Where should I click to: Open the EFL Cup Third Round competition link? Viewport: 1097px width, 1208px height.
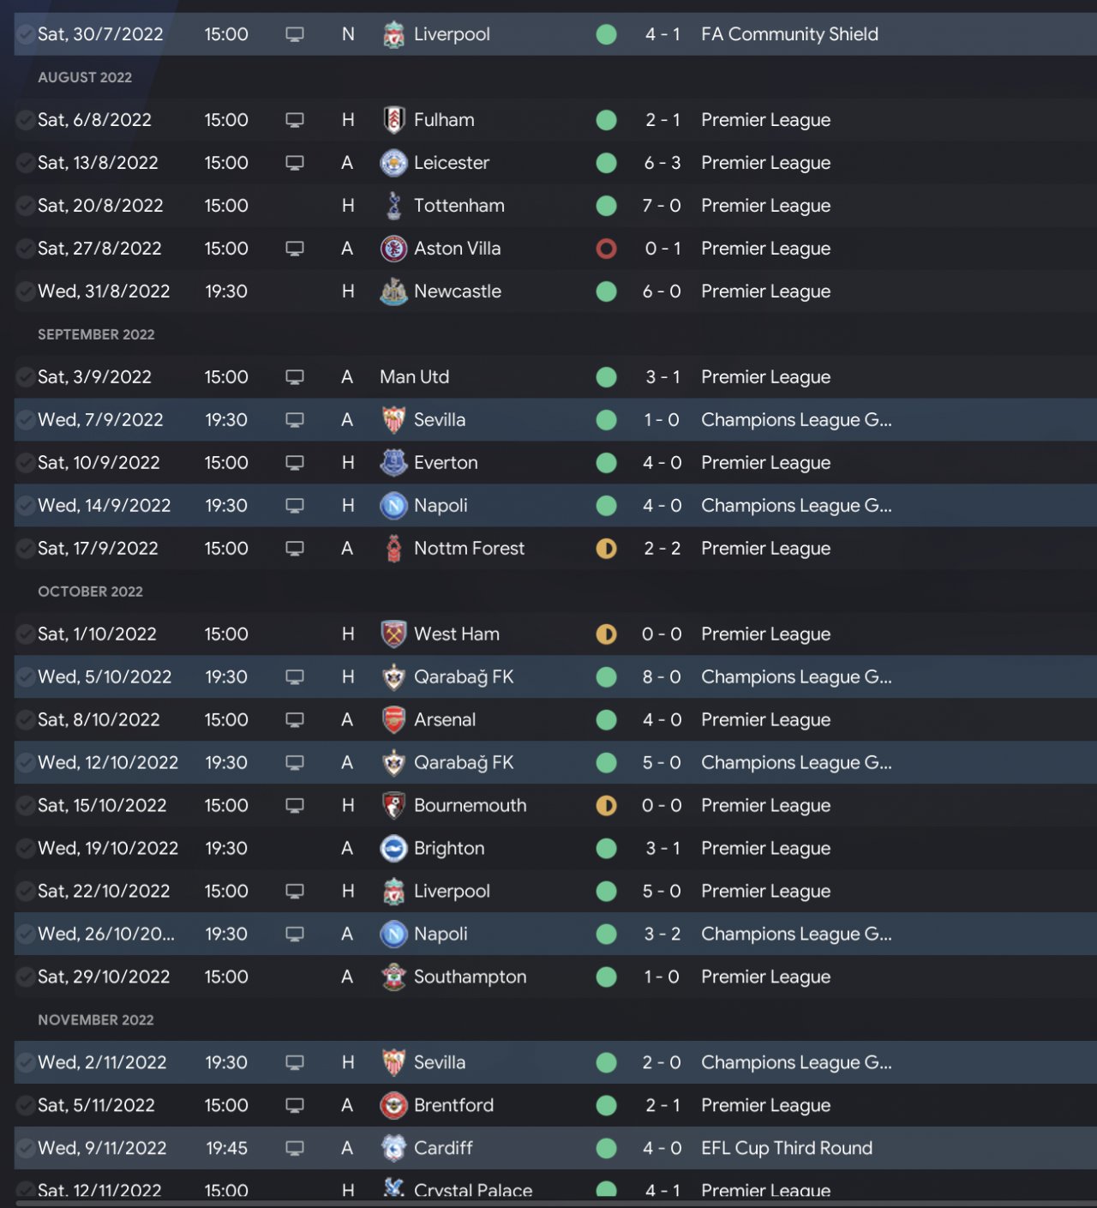(786, 1149)
